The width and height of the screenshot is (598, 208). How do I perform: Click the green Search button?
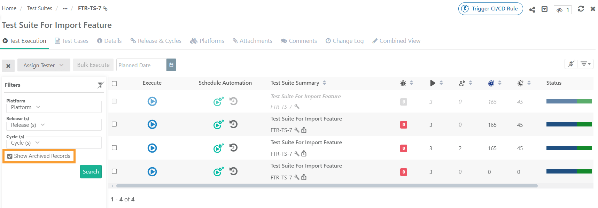click(91, 172)
